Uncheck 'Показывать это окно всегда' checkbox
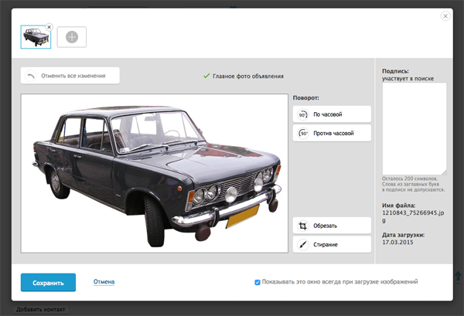The width and height of the screenshot is (464, 316). [258, 282]
